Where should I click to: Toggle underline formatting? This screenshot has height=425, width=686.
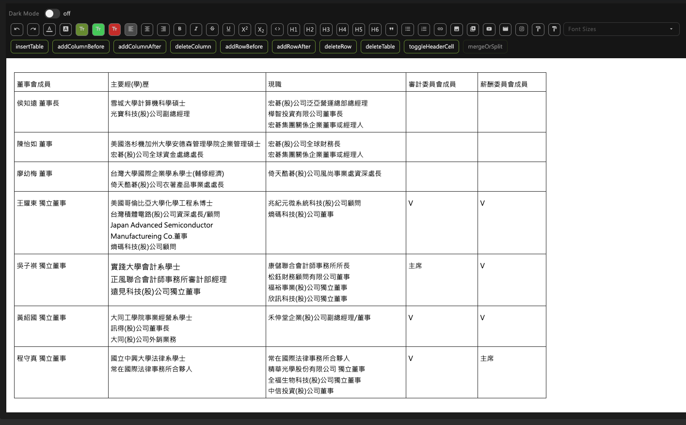click(x=229, y=29)
